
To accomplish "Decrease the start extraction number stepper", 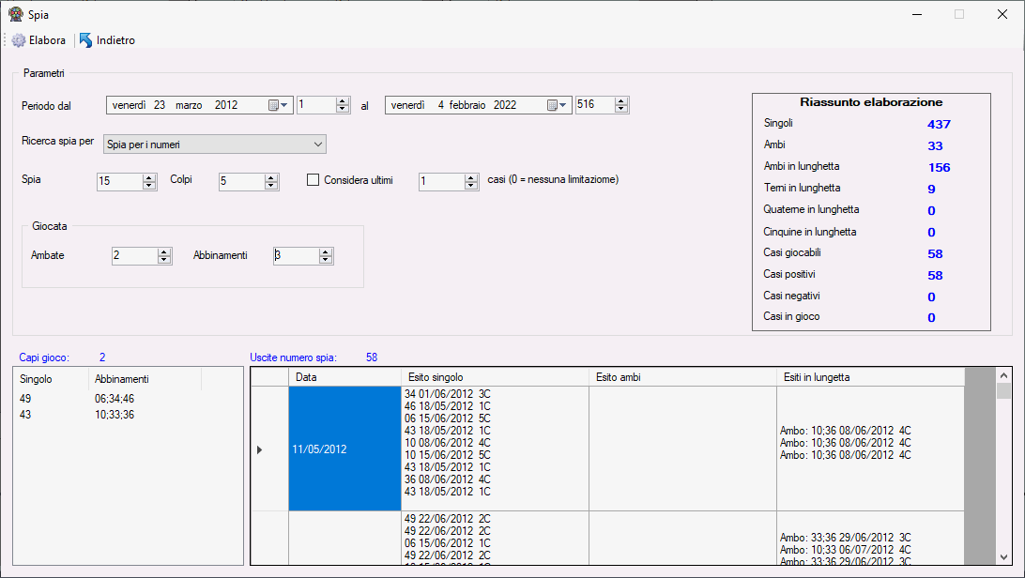I will coord(343,109).
